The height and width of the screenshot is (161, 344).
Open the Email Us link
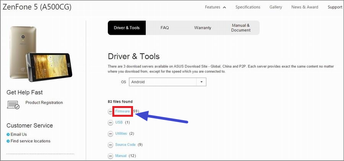(19, 134)
